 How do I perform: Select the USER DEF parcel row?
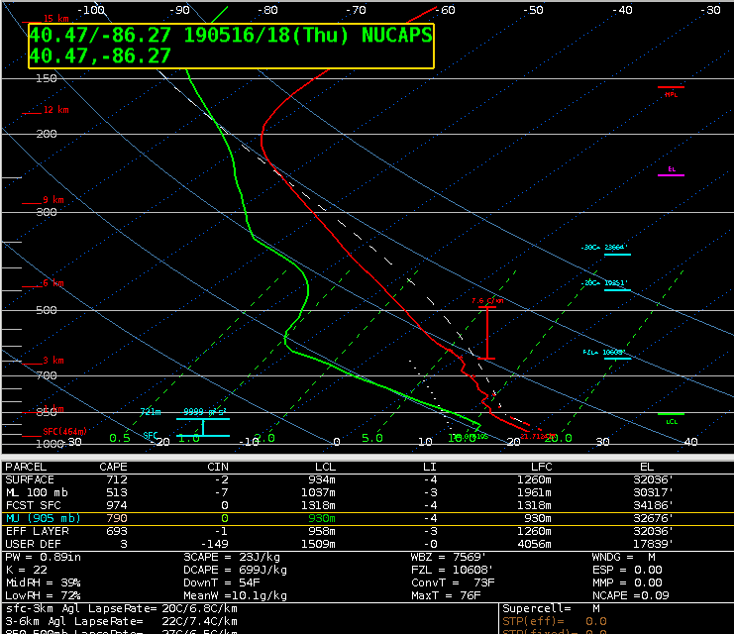[x=367, y=545]
